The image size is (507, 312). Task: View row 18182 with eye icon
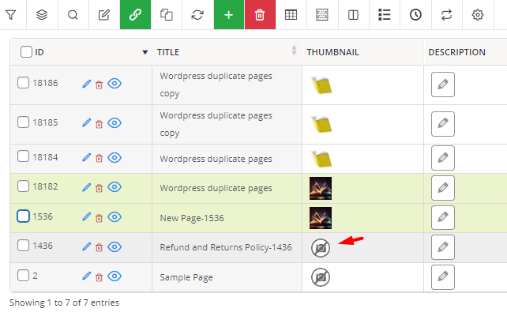[115, 187]
